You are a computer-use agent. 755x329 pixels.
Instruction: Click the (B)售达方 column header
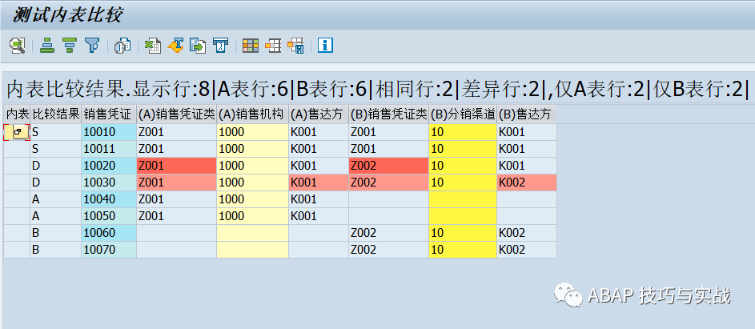click(527, 114)
